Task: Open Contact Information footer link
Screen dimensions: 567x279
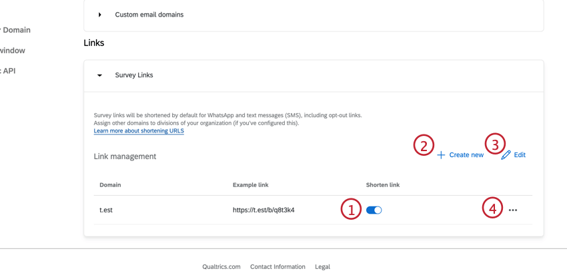Action: (277, 267)
